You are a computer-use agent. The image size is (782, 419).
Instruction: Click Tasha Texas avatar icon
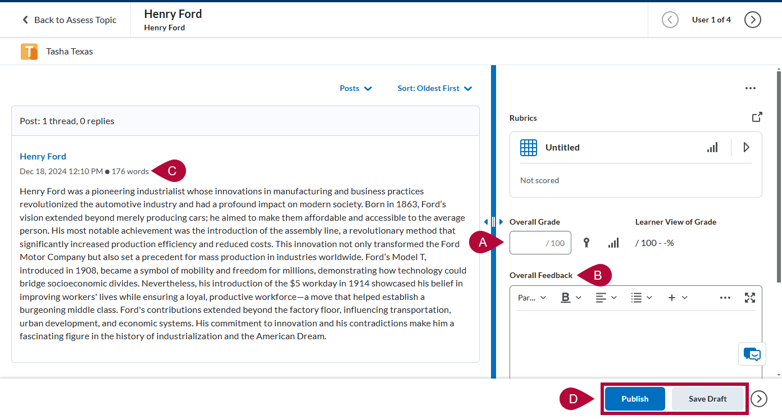[29, 52]
